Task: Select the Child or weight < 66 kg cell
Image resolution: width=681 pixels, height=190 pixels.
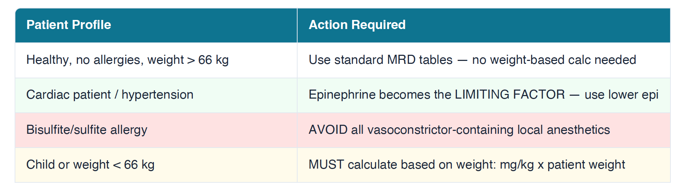Action: click(x=91, y=165)
